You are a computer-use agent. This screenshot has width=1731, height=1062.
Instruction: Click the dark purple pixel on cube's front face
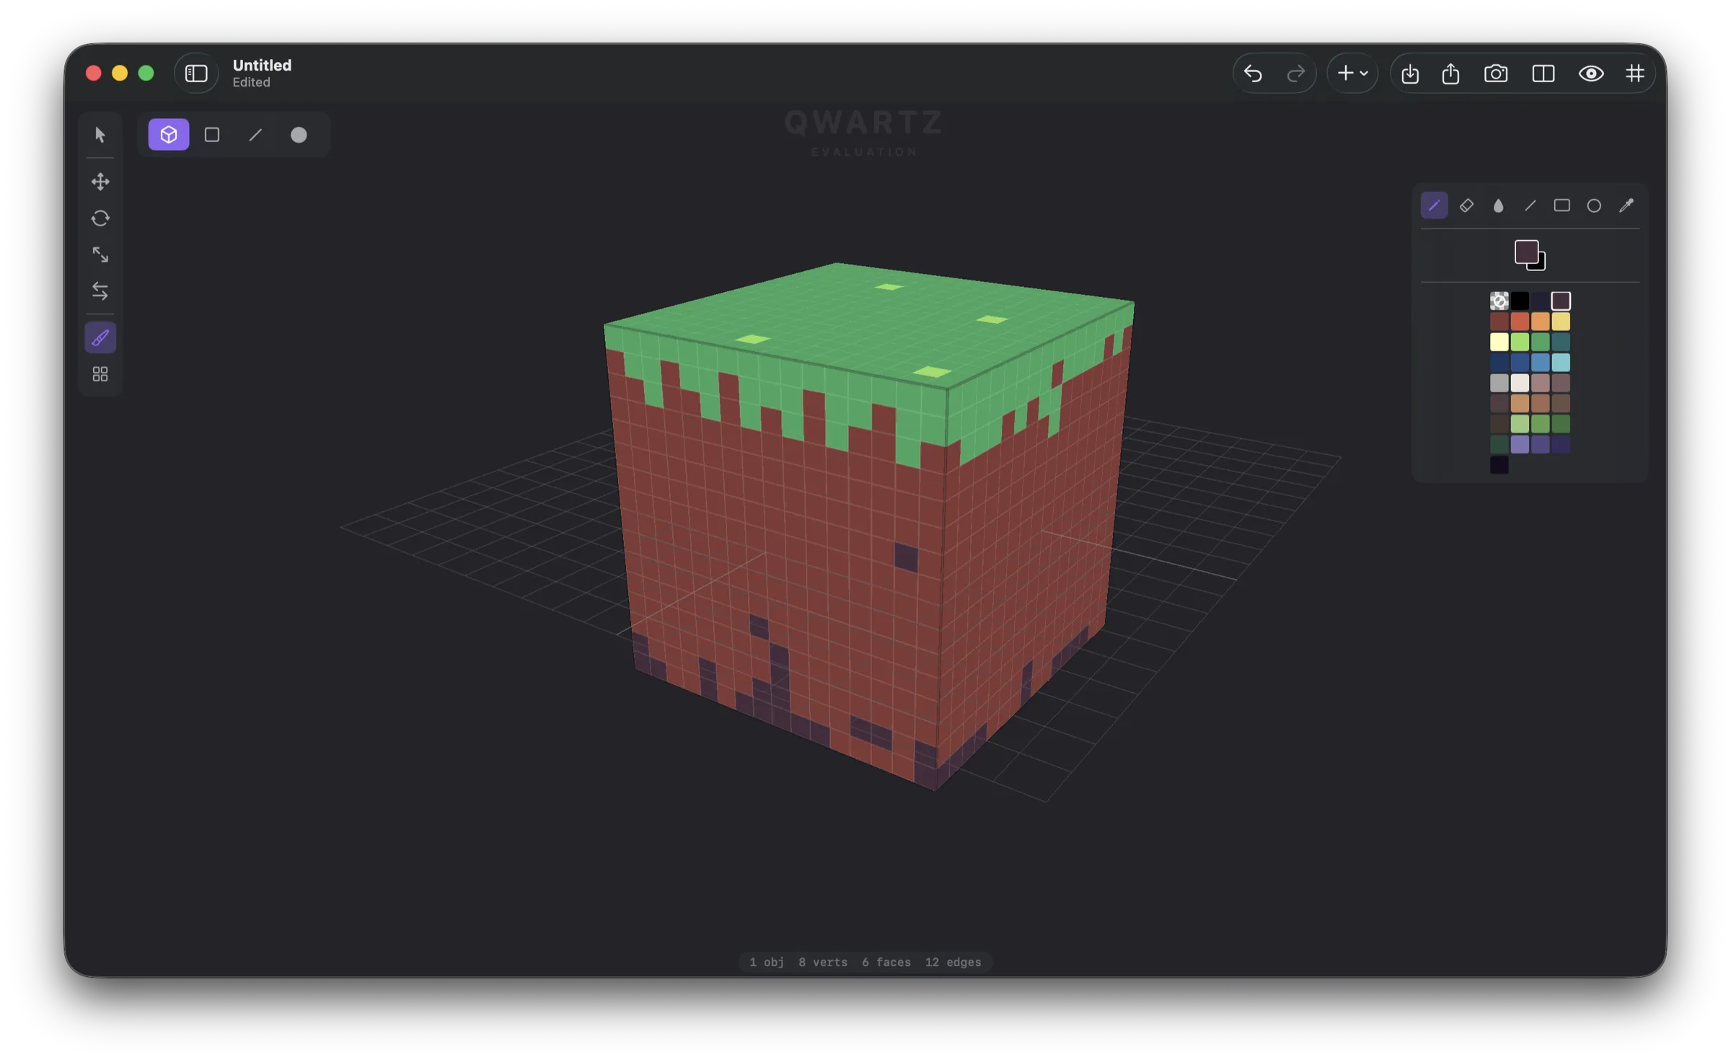906,557
